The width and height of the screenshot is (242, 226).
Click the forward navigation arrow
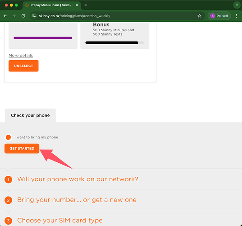[x=14, y=16]
